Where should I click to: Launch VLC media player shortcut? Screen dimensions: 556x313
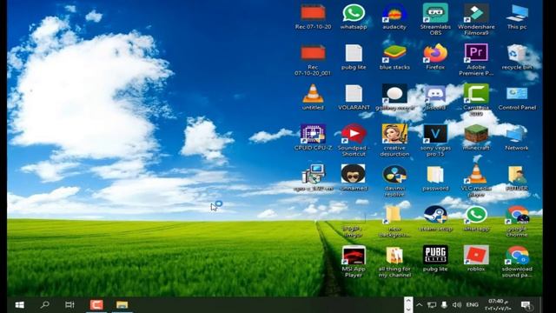click(476, 181)
